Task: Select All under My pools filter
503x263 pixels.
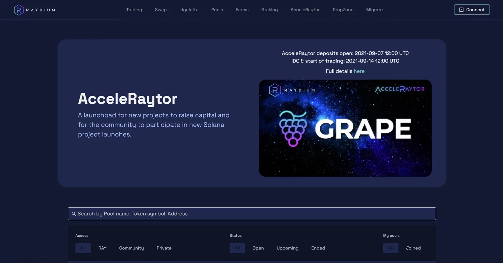Action: (x=391, y=248)
